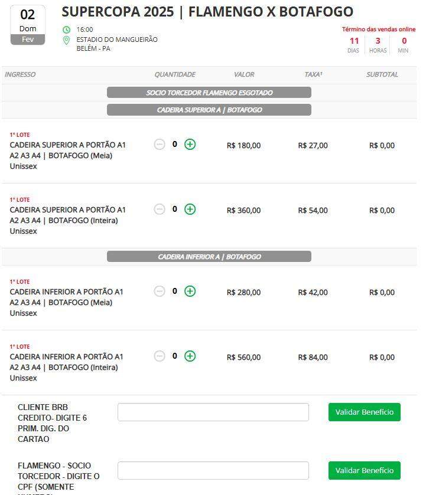Remove one Cadeira Superior Botafogo Inteira ticket

tap(160, 209)
